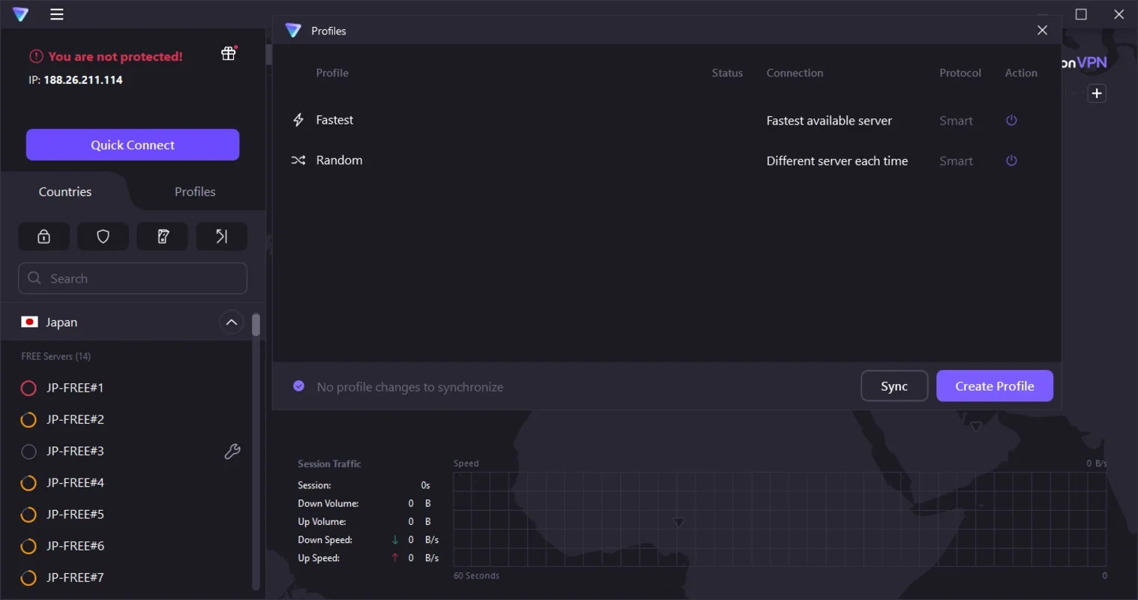The width and height of the screenshot is (1138, 600).
Task: Open the Smart protocol dropdown for Fastest
Action: [x=957, y=120]
